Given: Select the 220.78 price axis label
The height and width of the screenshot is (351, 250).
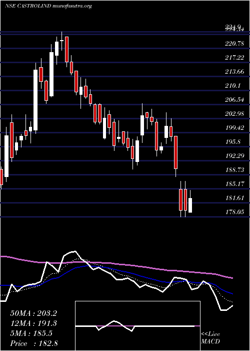Looking at the screenshot, I should 234,44.
